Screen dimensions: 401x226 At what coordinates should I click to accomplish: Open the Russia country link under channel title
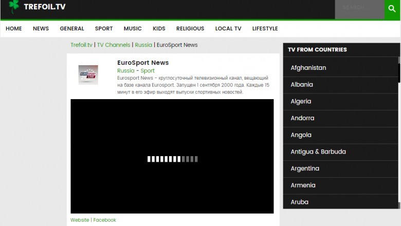click(x=125, y=71)
